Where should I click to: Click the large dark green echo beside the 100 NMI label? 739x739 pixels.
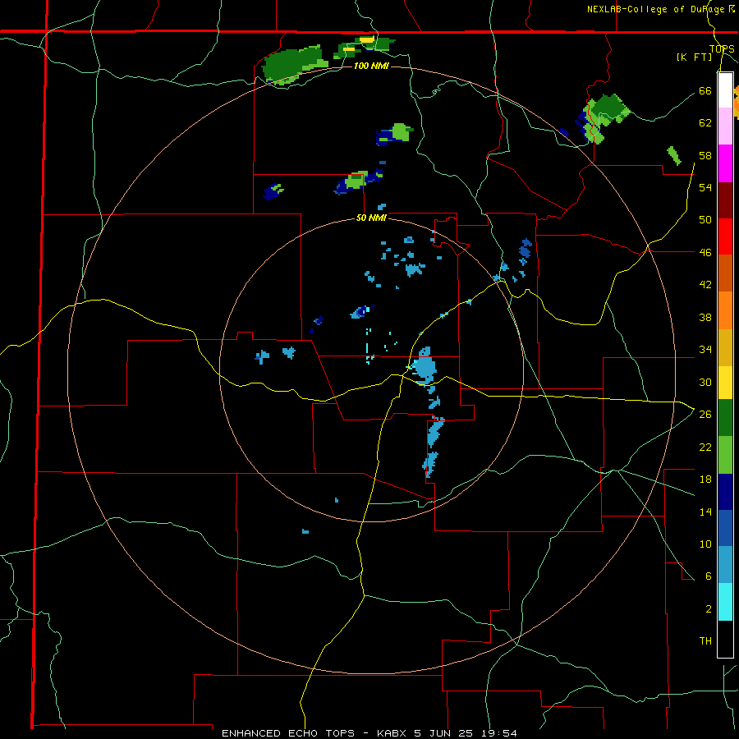(293, 65)
